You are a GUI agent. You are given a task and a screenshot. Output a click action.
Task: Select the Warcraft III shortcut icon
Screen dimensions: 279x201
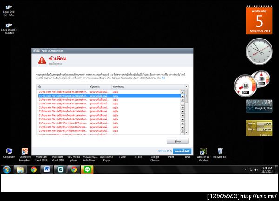(x=204, y=151)
